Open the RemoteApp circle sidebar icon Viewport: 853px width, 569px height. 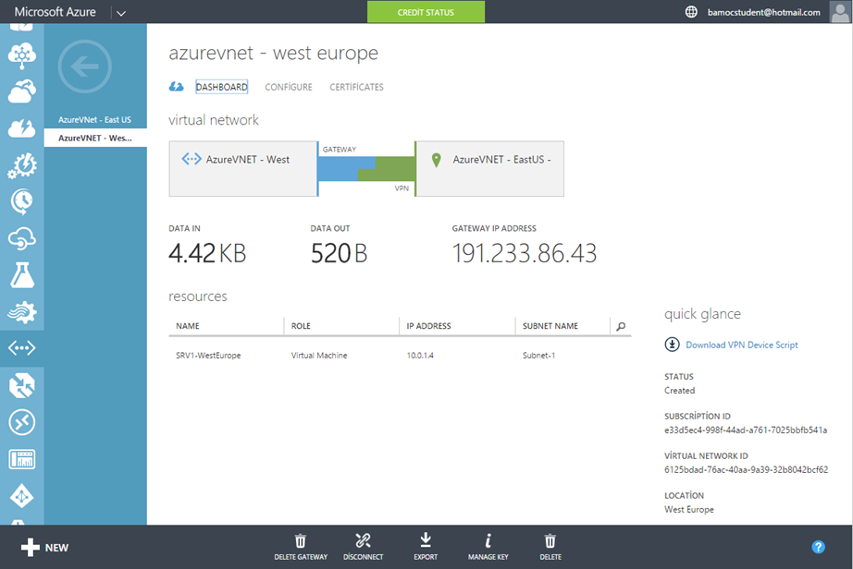(x=22, y=422)
